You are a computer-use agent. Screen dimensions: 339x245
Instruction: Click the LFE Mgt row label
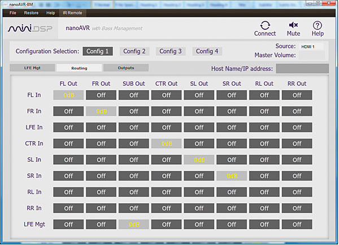click(x=34, y=224)
